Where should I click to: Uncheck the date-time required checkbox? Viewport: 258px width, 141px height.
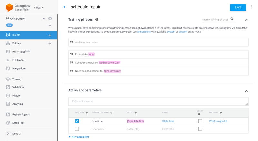[x=77, y=121]
